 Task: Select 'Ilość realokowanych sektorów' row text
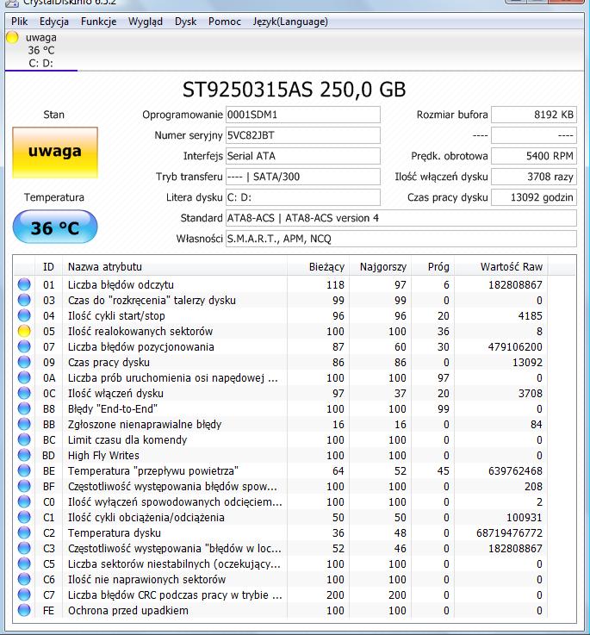click(140, 331)
